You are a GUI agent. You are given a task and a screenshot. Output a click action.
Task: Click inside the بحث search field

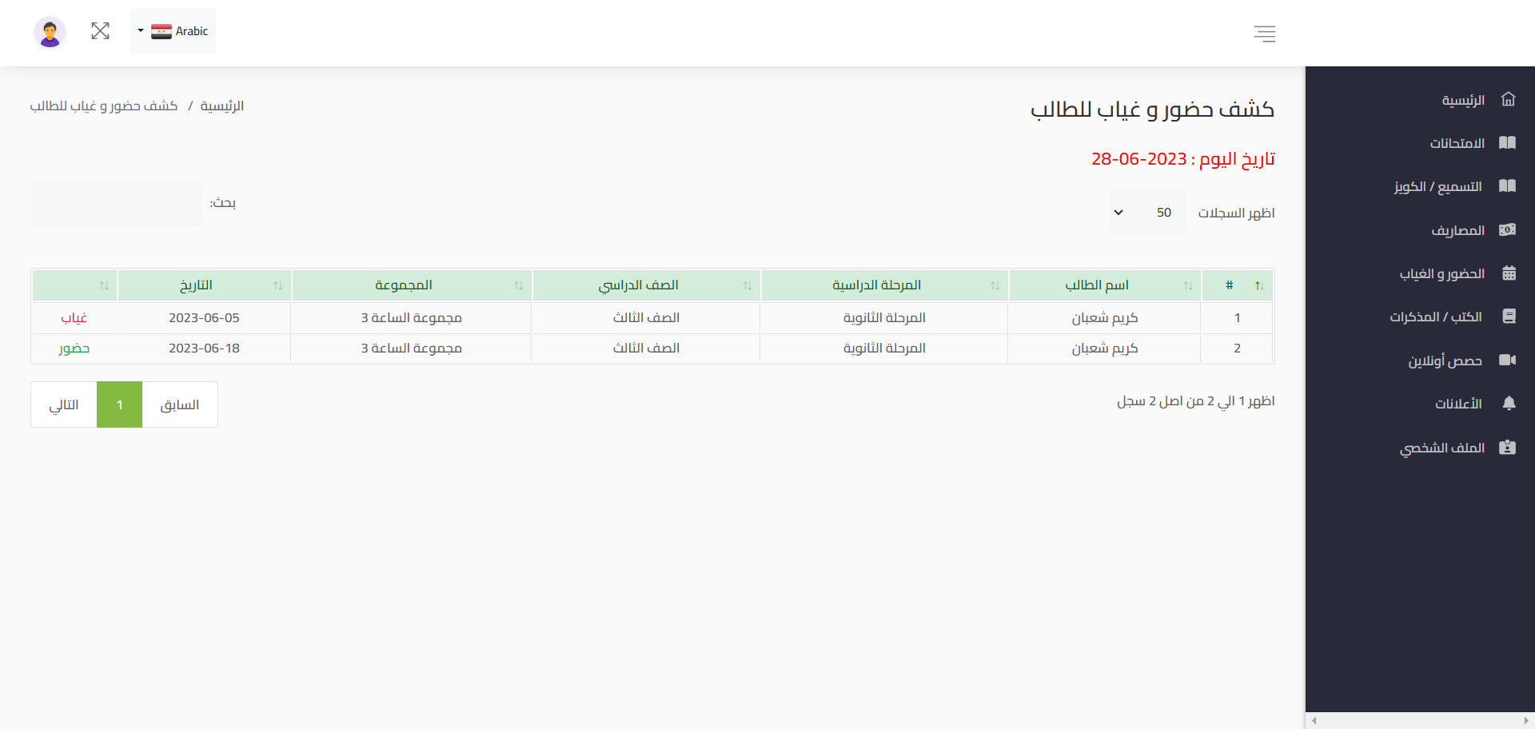click(116, 202)
